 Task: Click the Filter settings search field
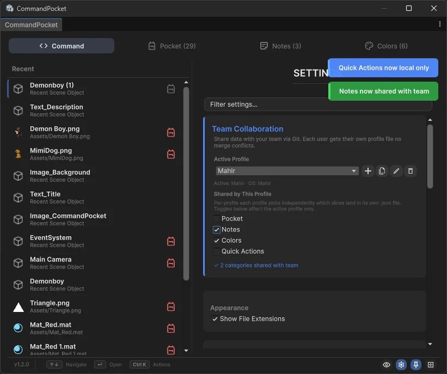click(x=318, y=105)
